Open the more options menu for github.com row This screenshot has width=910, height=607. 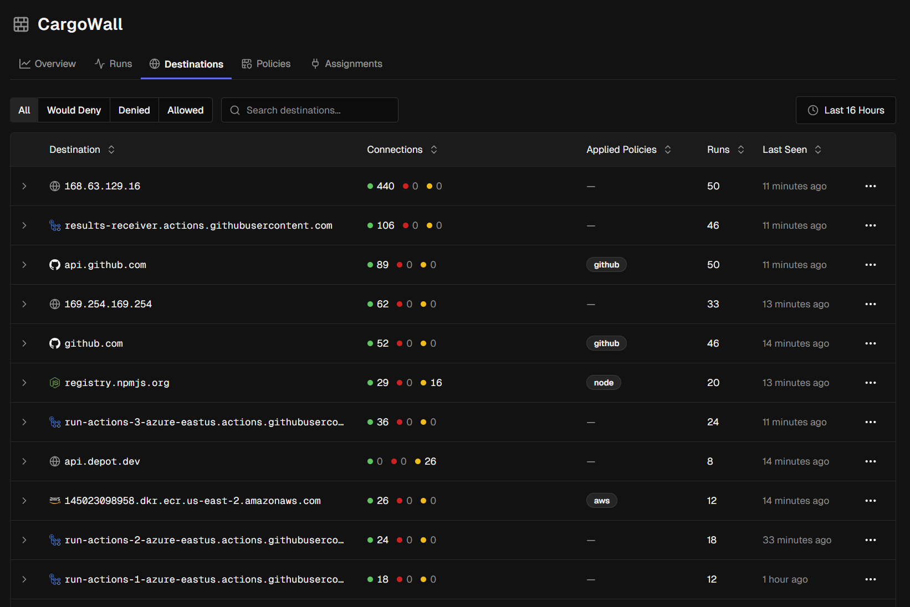(x=870, y=343)
